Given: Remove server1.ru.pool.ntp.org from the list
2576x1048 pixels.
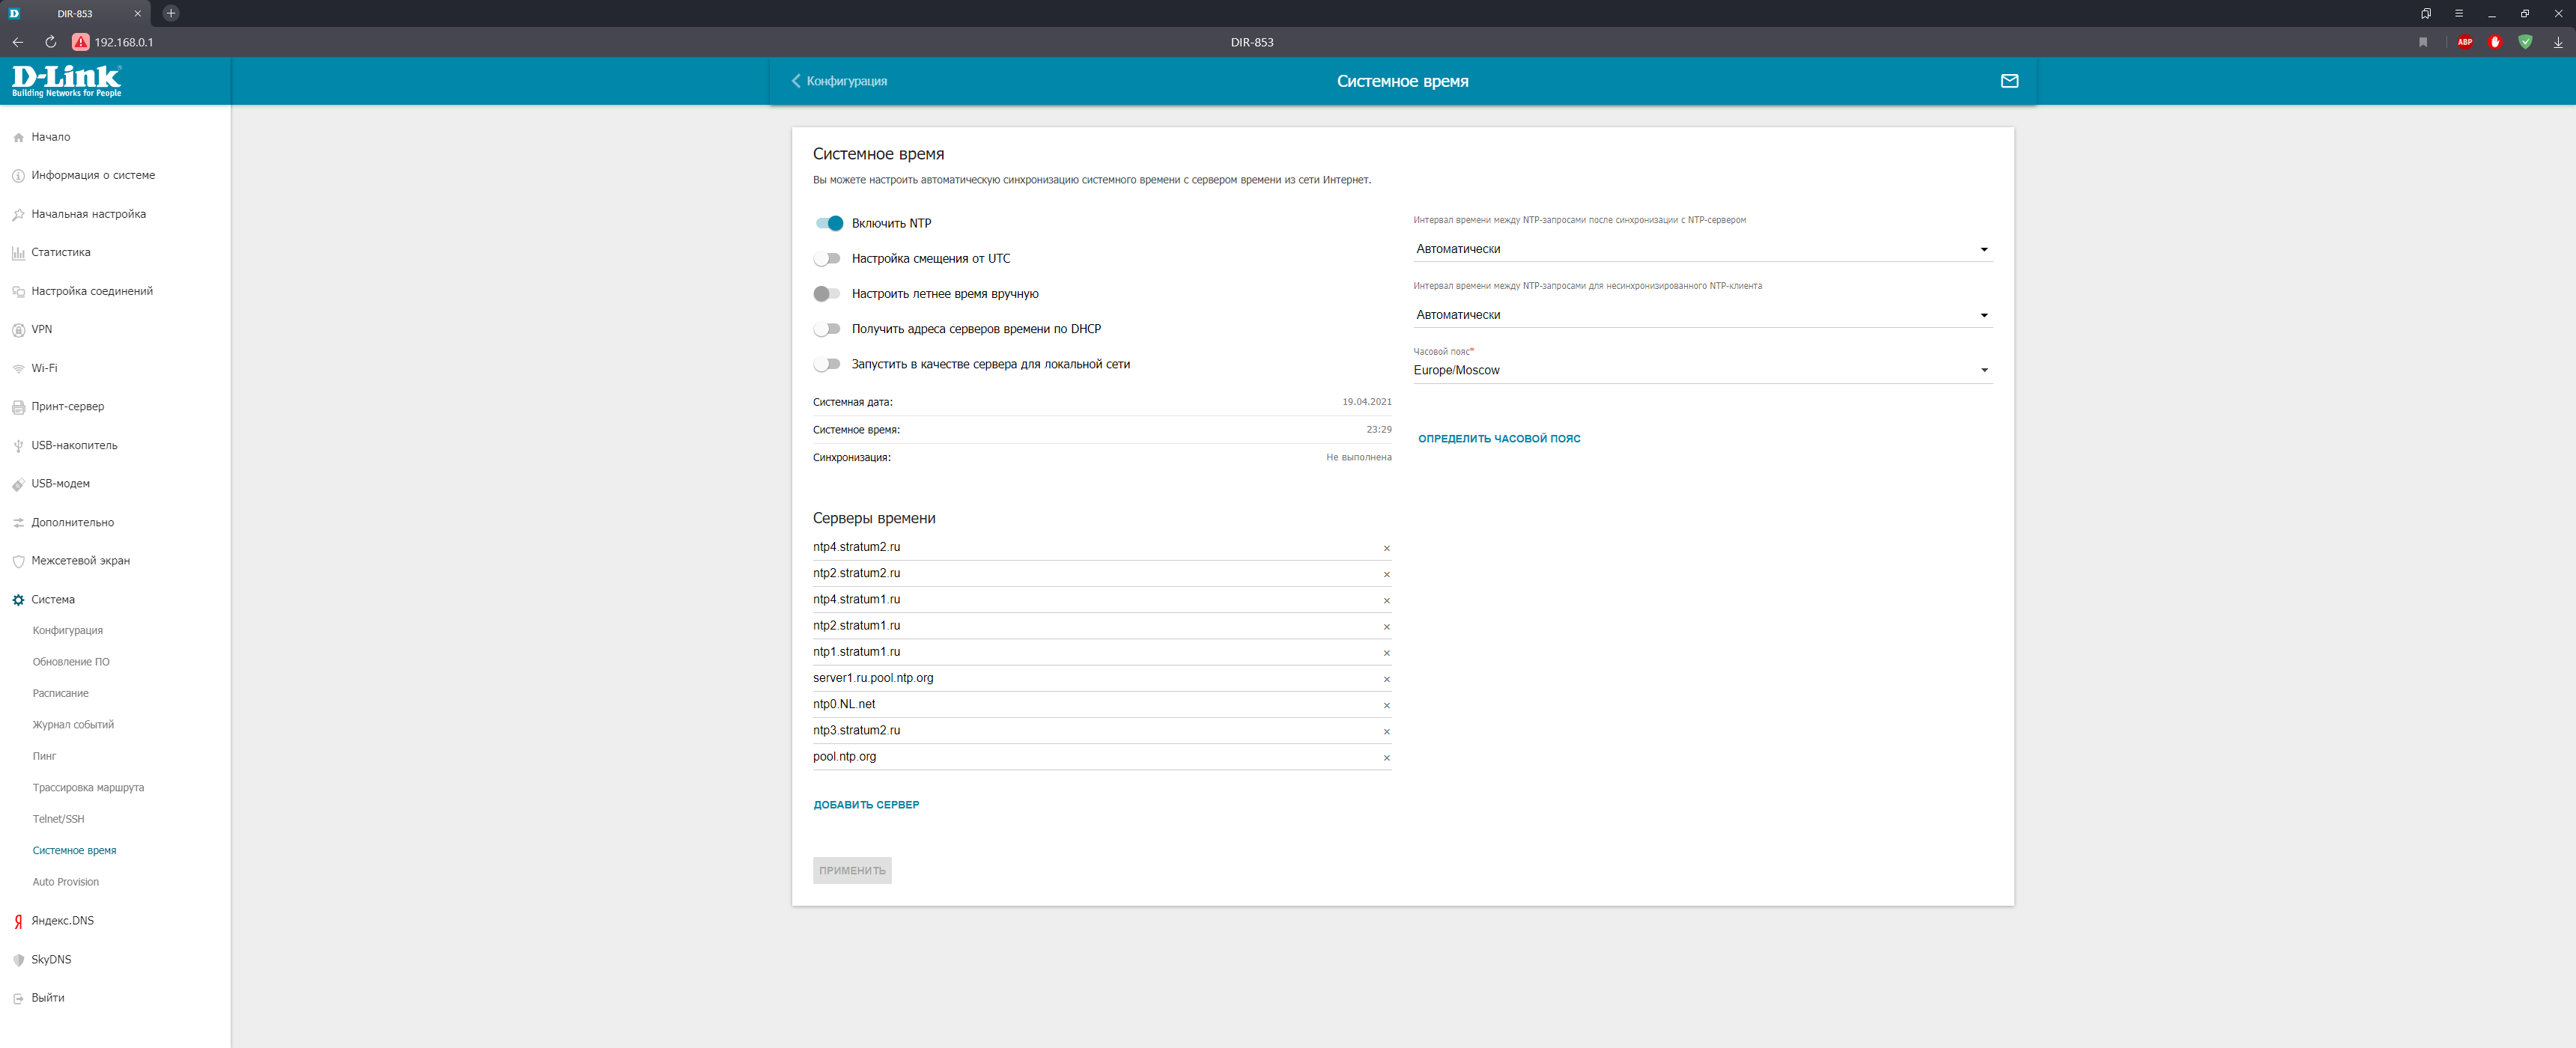Looking at the screenshot, I should click(1386, 679).
